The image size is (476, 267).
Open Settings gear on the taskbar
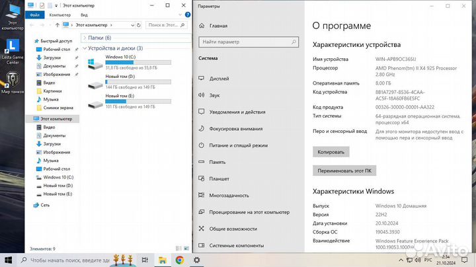[197, 260]
